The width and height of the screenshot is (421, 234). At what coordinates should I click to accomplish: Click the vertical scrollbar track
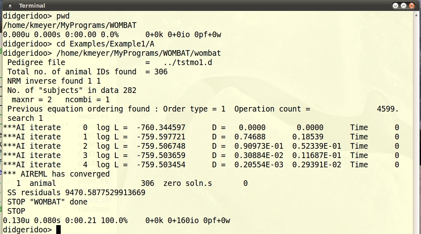(417, 121)
